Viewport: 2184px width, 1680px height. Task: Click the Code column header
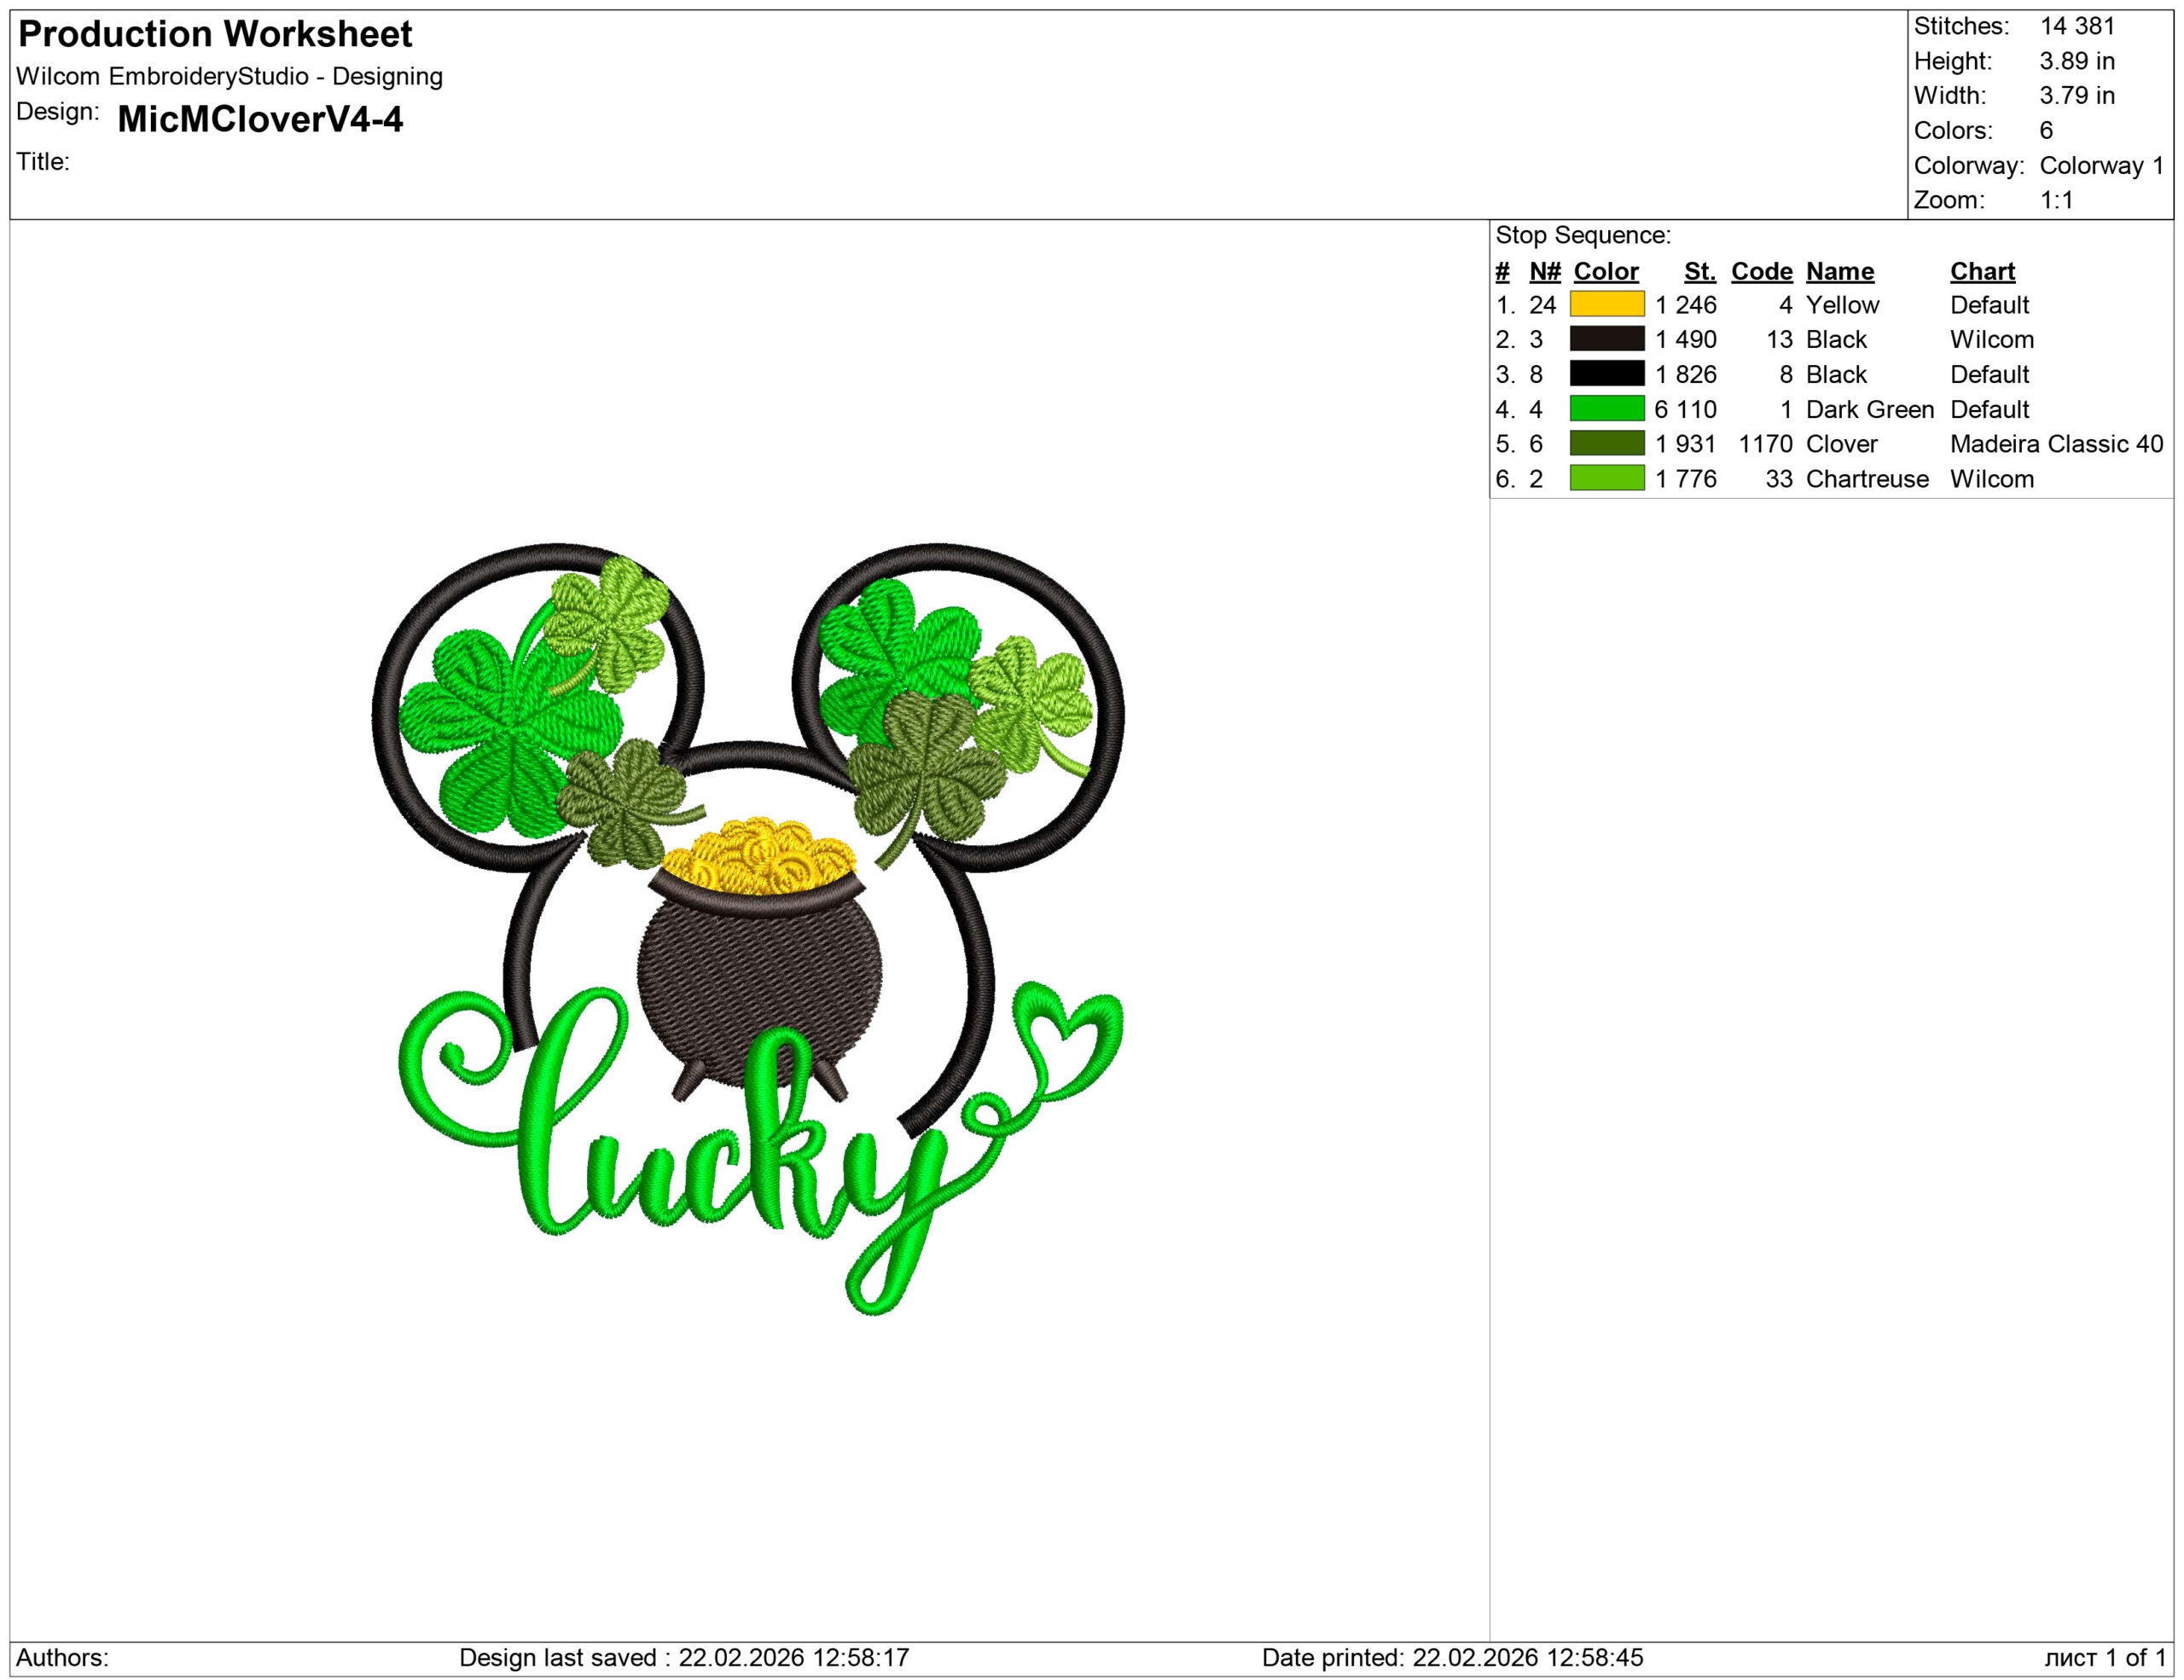(1762, 271)
